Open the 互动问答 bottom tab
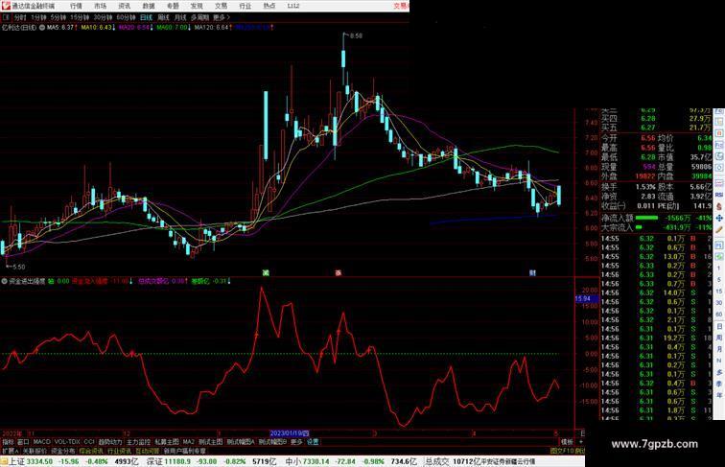Viewport: 725px width, 467px height. pyautogui.click(x=147, y=451)
